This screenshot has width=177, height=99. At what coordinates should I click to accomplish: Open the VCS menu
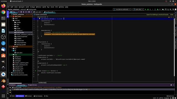tap(56, 7)
